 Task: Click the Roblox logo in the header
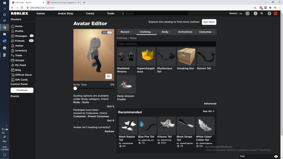(x=19, y=13)
